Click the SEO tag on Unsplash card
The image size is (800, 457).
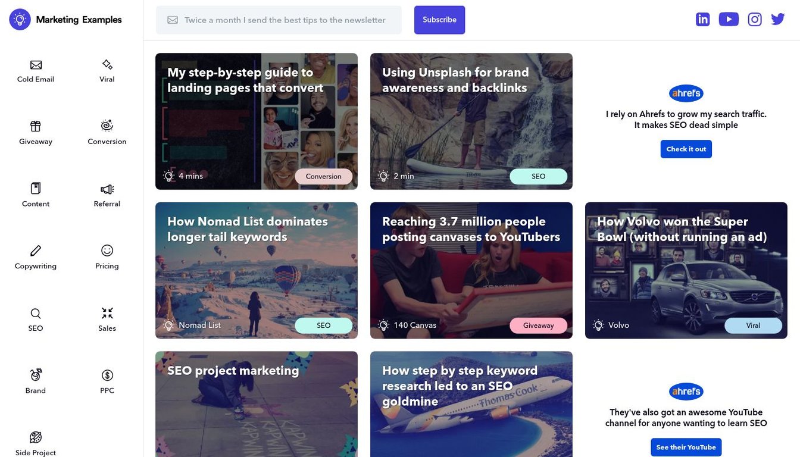click(539, 176)
